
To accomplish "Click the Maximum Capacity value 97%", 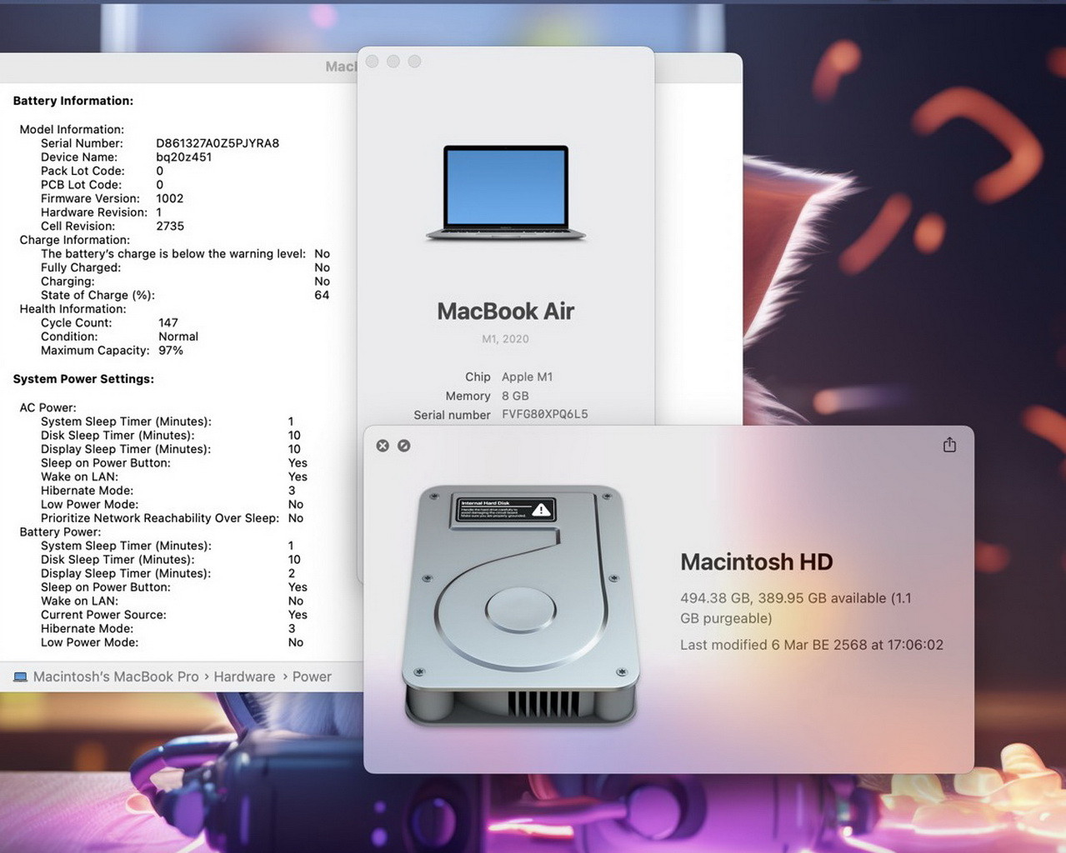I will 171,351.
